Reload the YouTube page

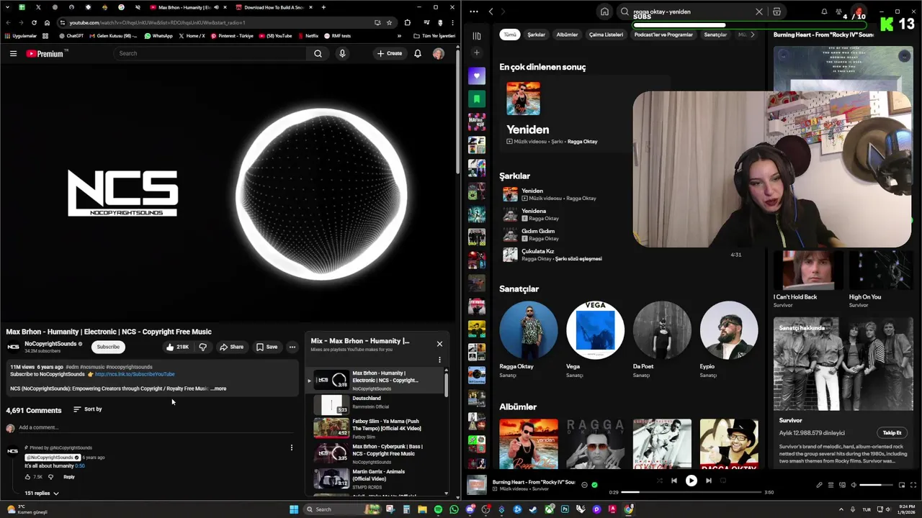click(33, 22)
